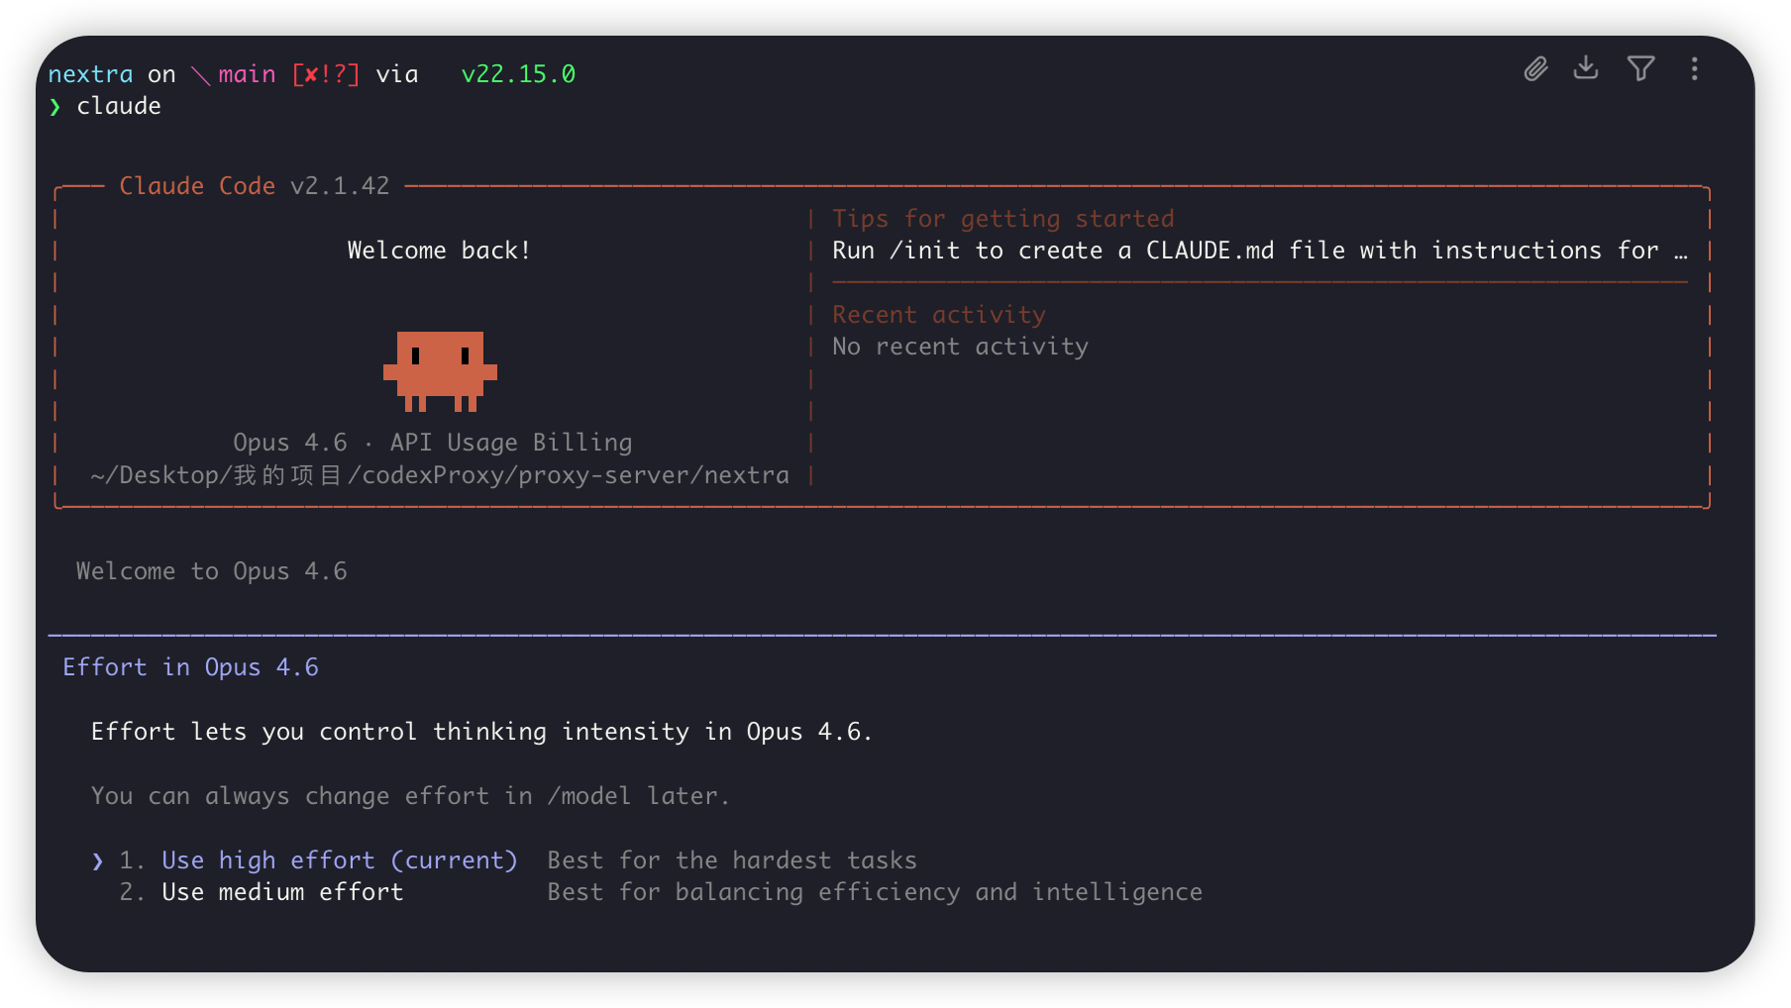Click the selection arrow beside option 1

(97, 861)
